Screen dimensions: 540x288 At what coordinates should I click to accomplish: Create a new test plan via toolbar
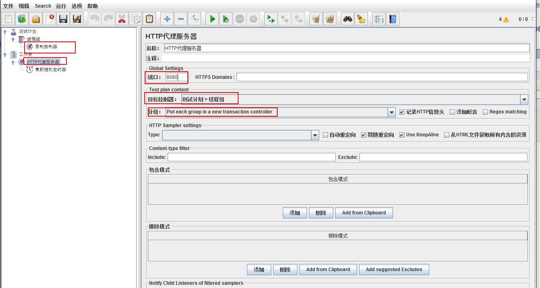8,19
